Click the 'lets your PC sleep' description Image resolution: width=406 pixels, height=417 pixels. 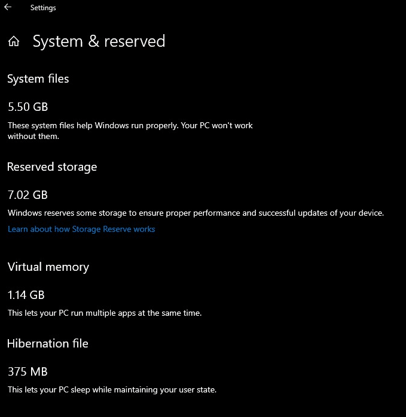click(x=72, y=389)
